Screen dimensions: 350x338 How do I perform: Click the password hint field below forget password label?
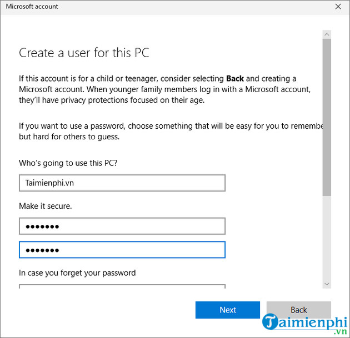(122, 286)
